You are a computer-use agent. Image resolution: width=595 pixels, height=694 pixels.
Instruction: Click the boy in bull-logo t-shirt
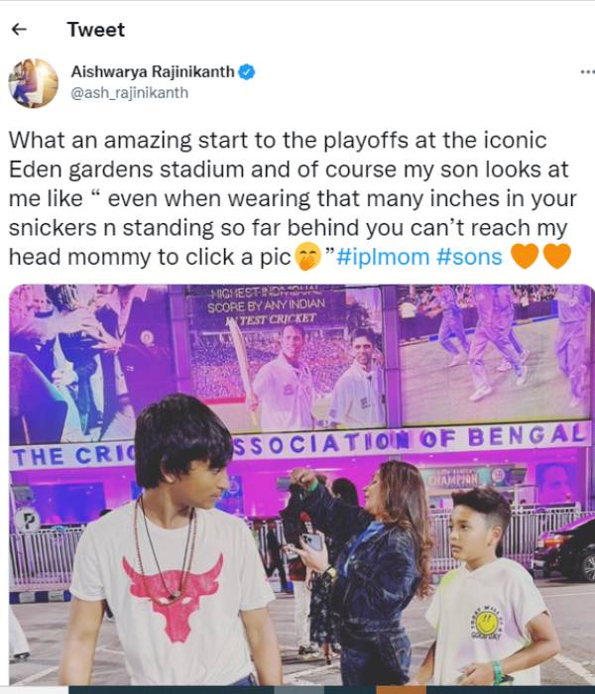(x=178, y=544)
